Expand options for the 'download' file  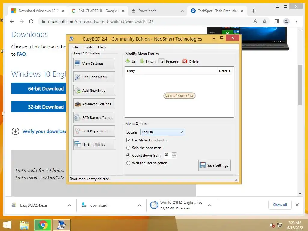[140, 205]
